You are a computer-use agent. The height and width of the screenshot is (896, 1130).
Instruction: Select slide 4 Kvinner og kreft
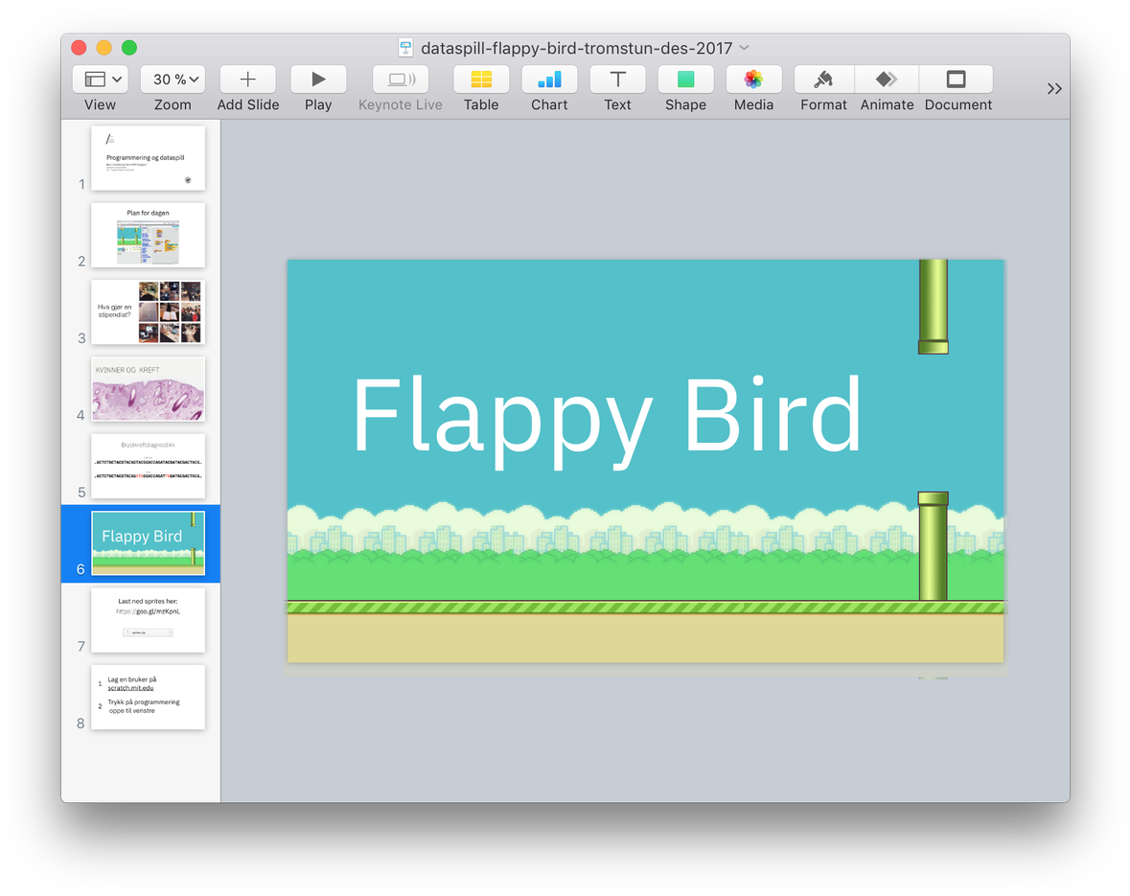pyautogui.click(x=148, y=389)
